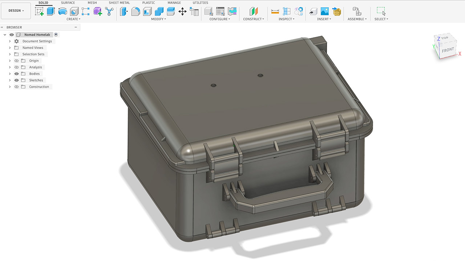Hide the Sketches folder
Viewport: 465px width, 261px height.
(16, 80)
